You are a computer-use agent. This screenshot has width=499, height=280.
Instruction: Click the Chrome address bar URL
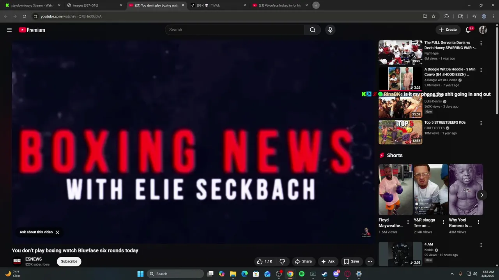click(71, 16)
